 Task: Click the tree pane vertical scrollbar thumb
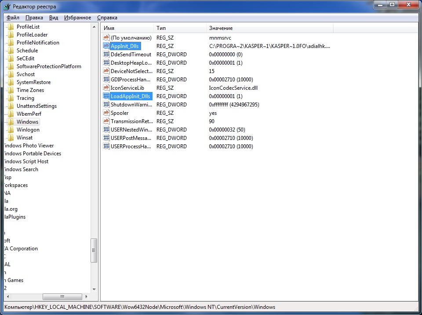[94, 250]
